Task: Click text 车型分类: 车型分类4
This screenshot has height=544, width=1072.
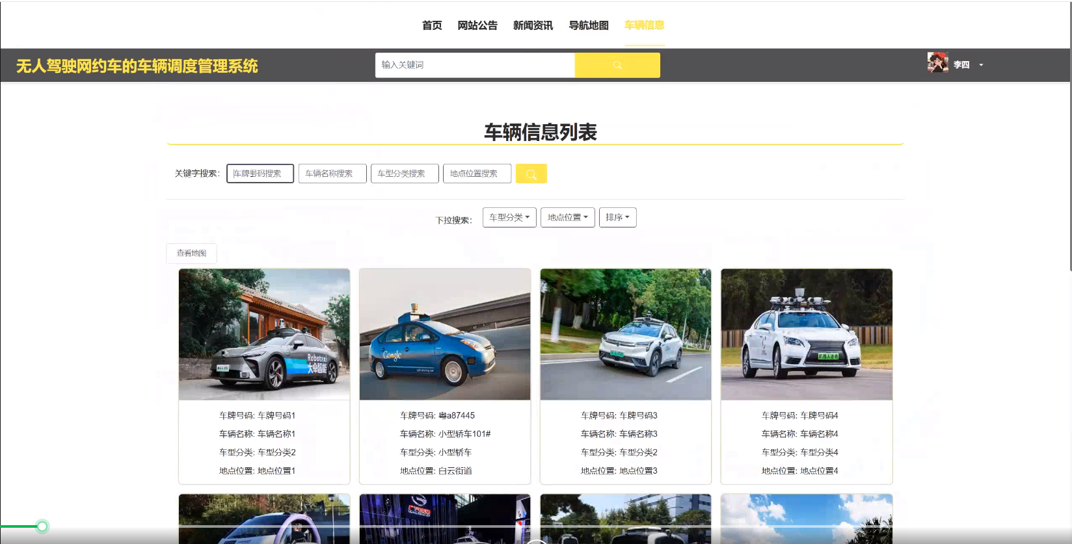Action: tap(799, 452)
